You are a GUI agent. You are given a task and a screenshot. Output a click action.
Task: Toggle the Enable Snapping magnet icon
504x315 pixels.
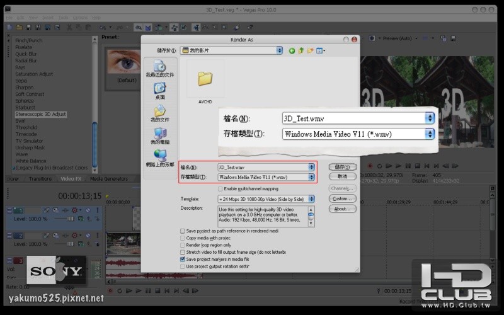139,28
